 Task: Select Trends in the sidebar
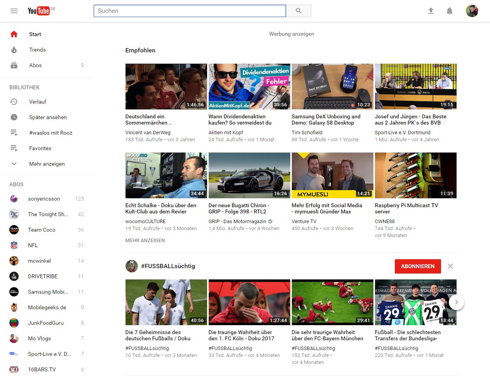tap(47, 50)
